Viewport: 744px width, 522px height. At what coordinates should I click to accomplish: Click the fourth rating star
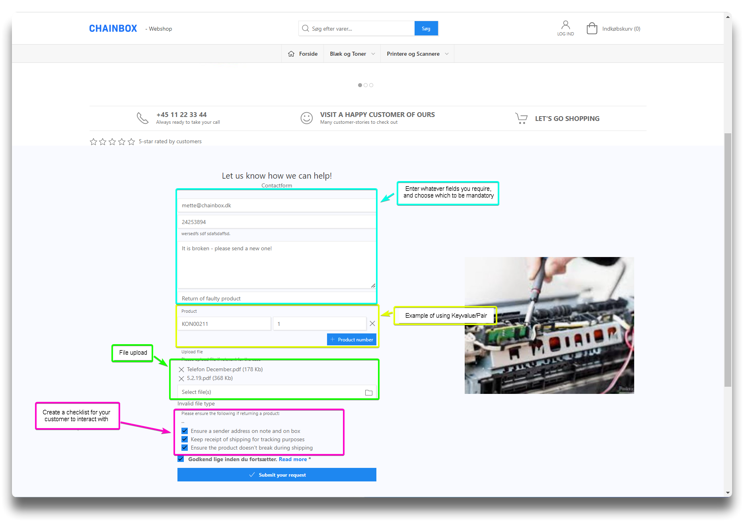pyautogui.click(x=122, y=142)
